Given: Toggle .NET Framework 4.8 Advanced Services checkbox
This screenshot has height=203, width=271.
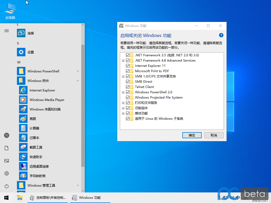Looking at the screenshot, I should tap(128, 61).
